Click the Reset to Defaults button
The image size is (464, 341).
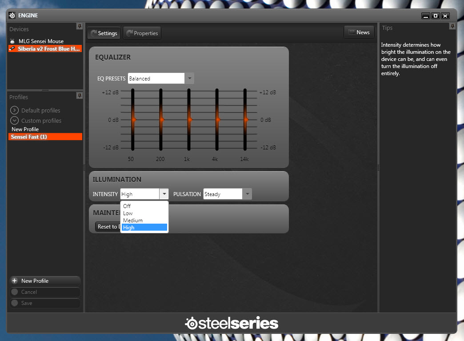pyautogui.click(x=108, y=226)
